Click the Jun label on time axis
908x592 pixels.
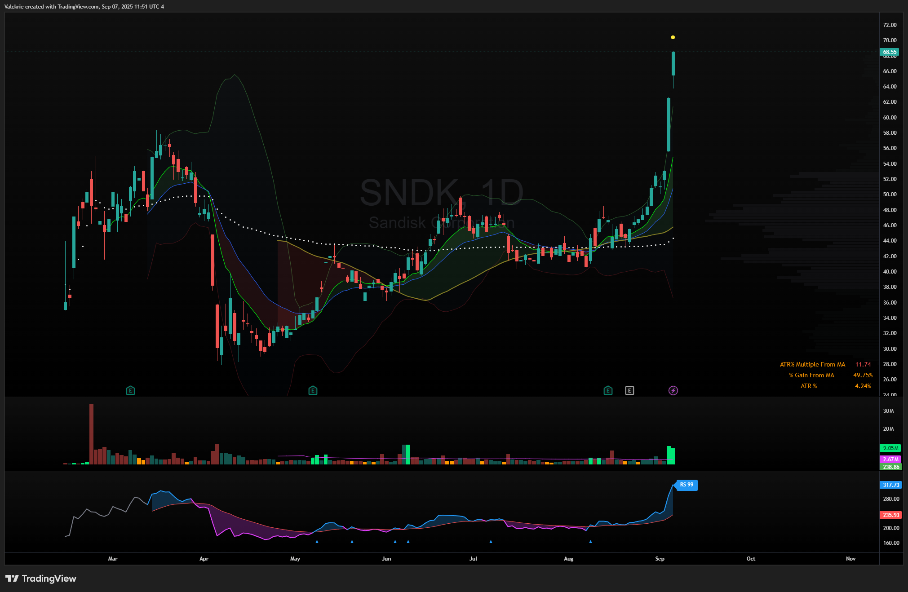click(x=386, y=559)
